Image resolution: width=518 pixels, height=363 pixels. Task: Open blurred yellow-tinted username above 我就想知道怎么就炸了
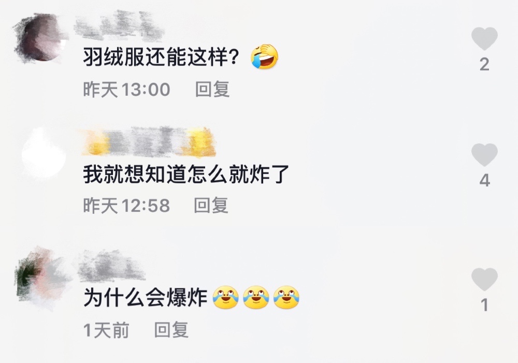(149, 142)
